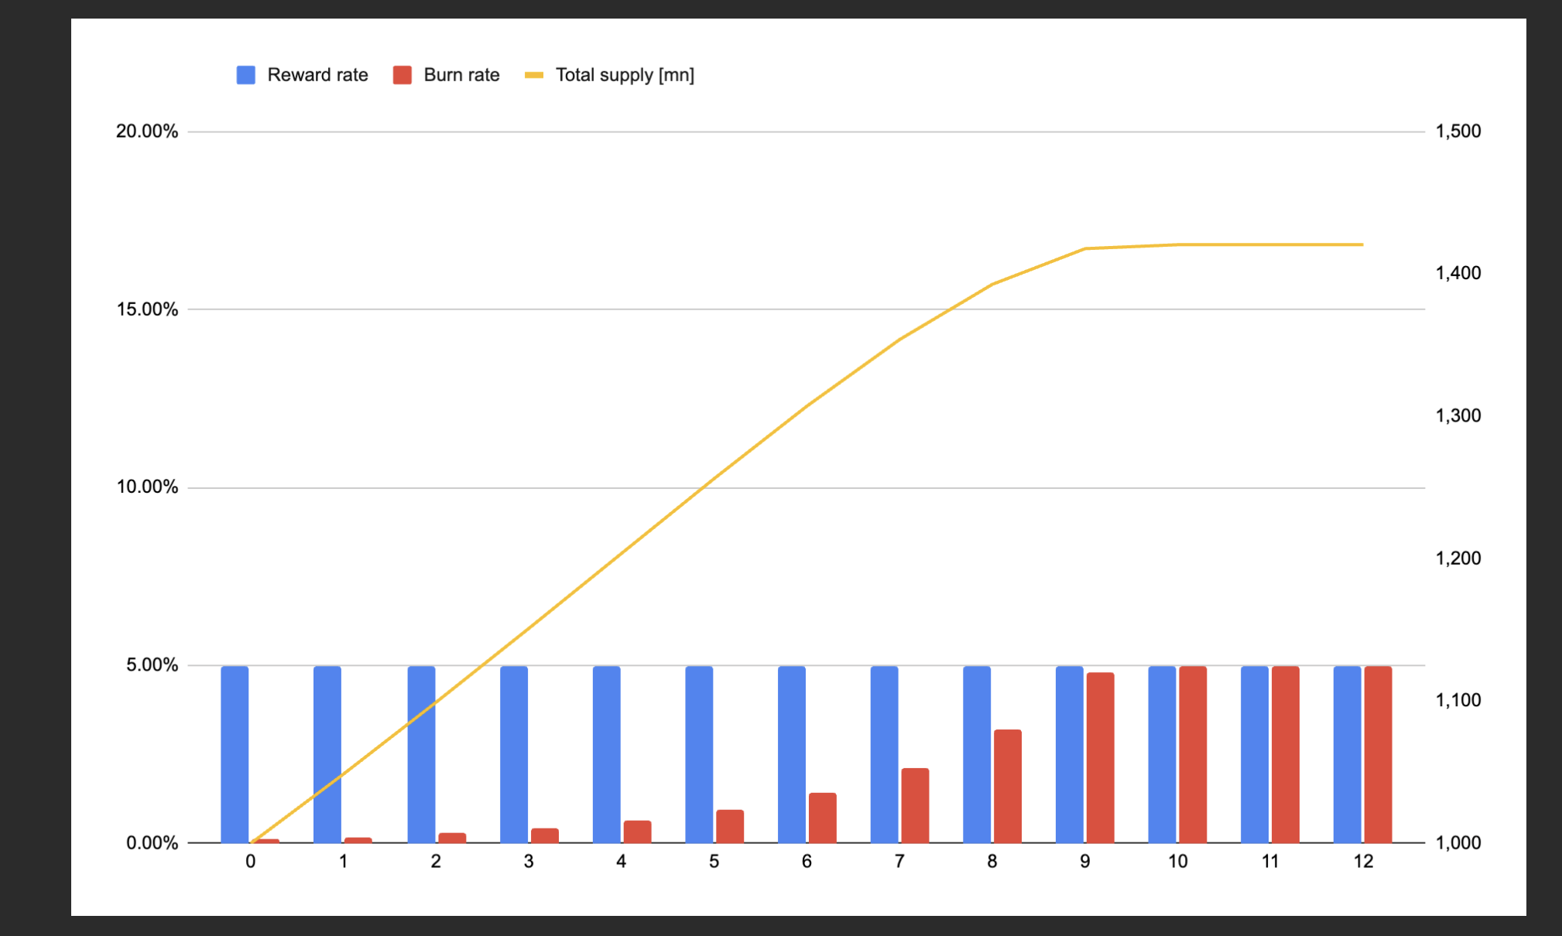This screenshot has height=936, width=1562.
Task: Click the blue Reward rate bar at x=12
Action: 1348,754
